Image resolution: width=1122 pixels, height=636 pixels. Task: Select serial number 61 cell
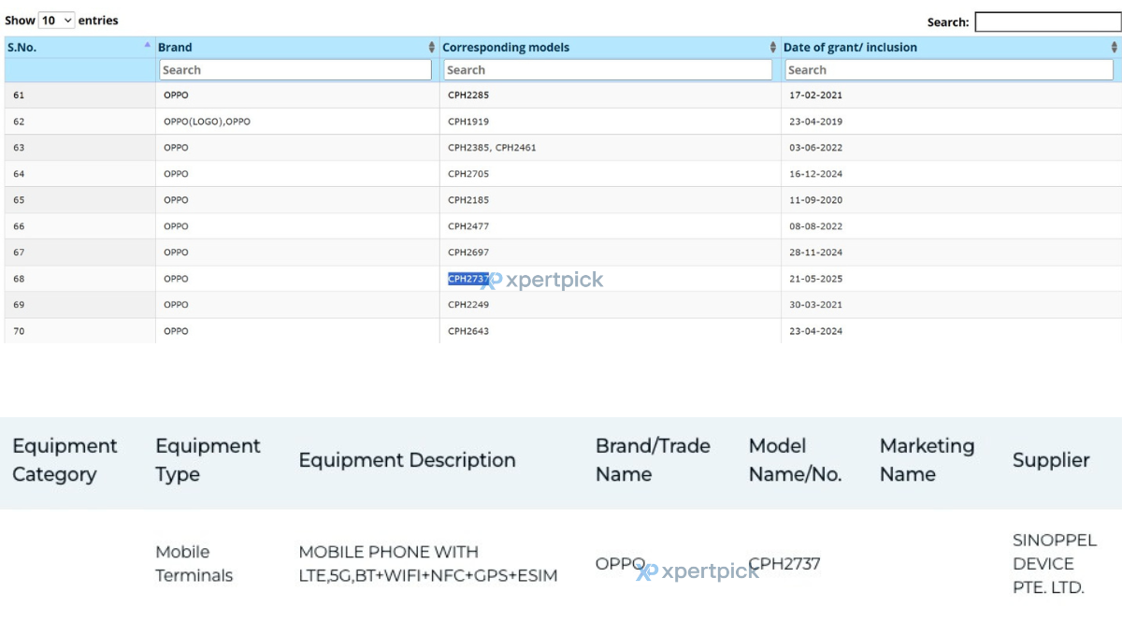click(80, 95)
